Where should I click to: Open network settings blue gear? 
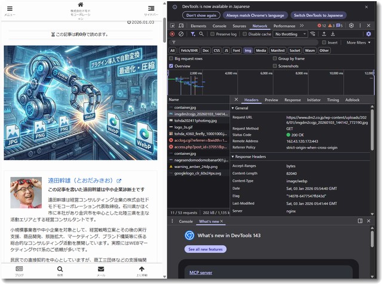tap(369, 34)
